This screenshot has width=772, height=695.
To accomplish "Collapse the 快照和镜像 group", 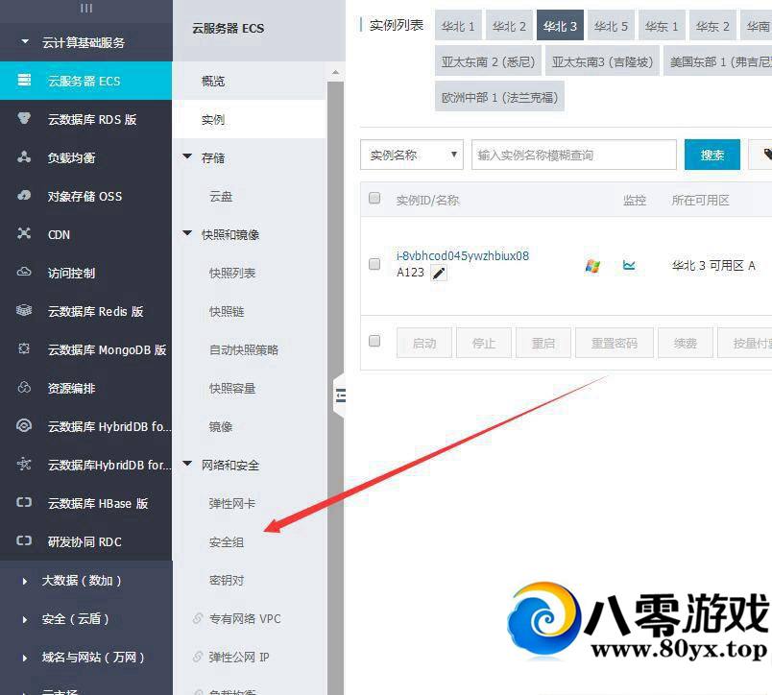I will tap(187, 233).
